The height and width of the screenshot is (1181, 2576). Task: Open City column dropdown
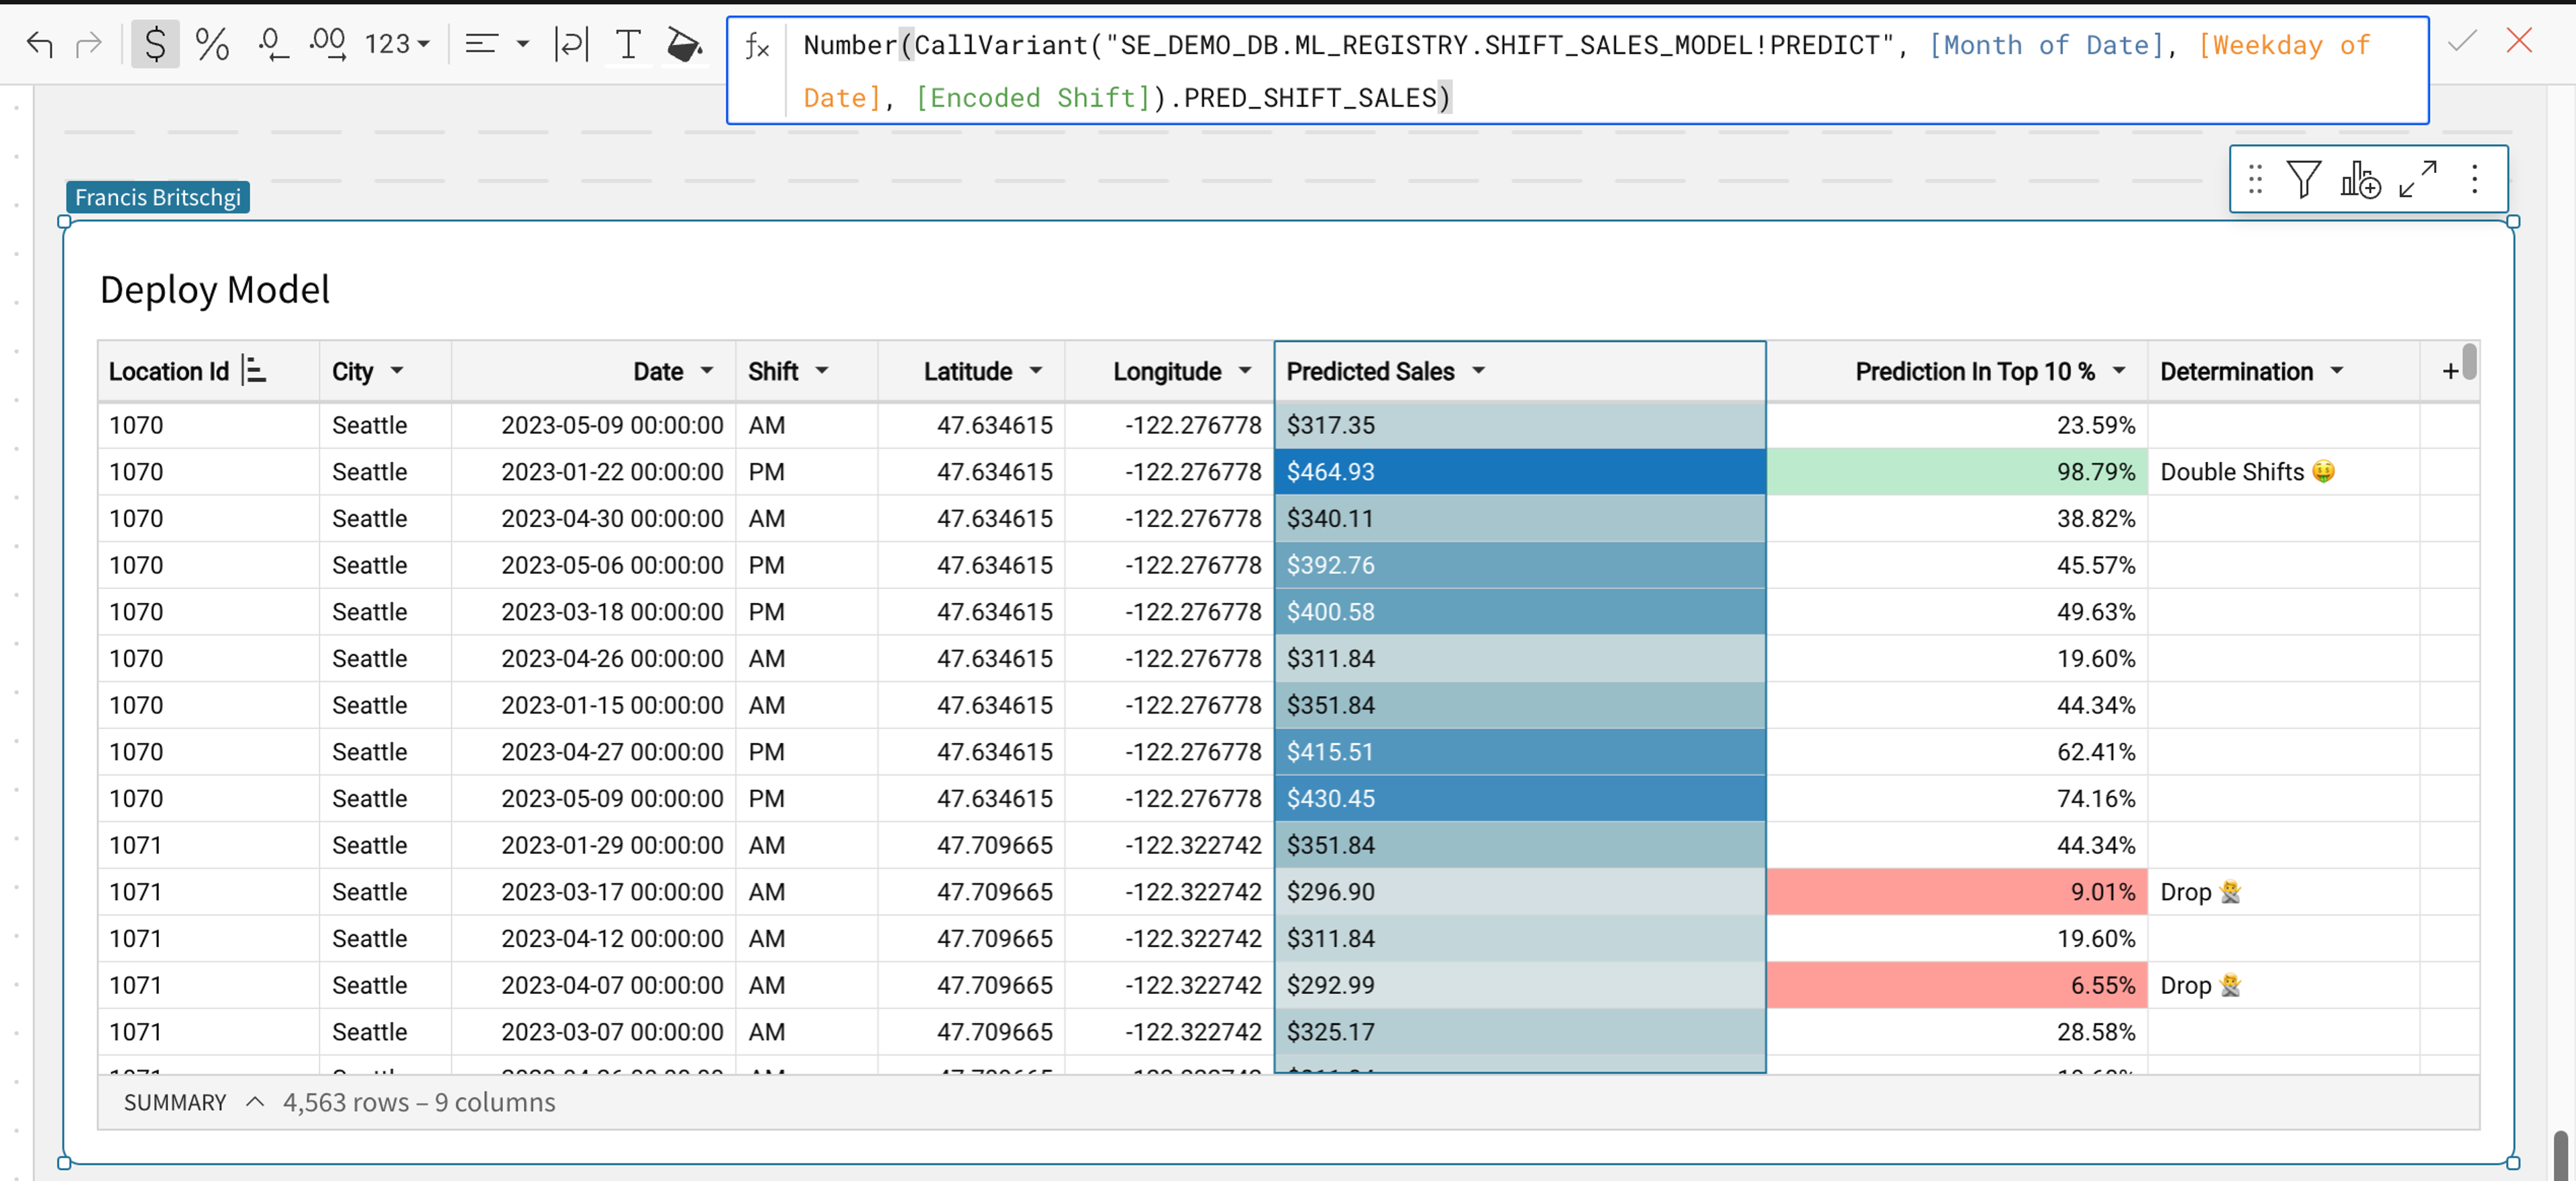[397, 371]
